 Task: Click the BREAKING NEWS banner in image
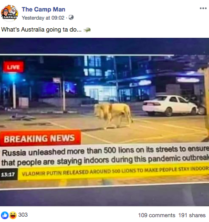(40, 138)
